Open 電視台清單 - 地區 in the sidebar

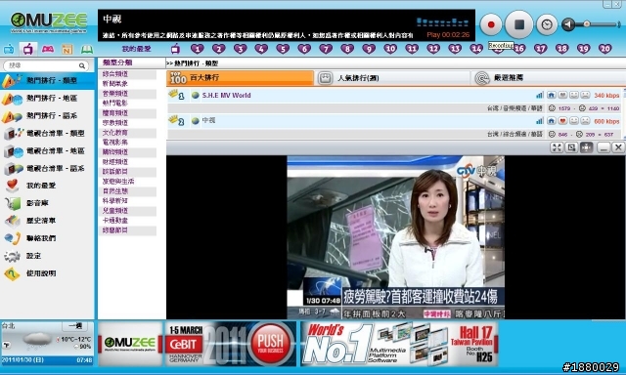point(48,150)
